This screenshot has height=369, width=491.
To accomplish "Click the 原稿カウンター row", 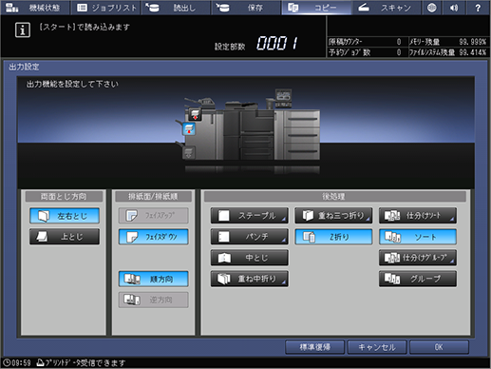I will point(367,42).
